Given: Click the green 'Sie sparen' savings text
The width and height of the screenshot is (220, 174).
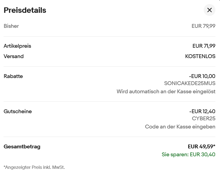Looking at the screenshot, I should pyautogui.click(x=188, y=155).
